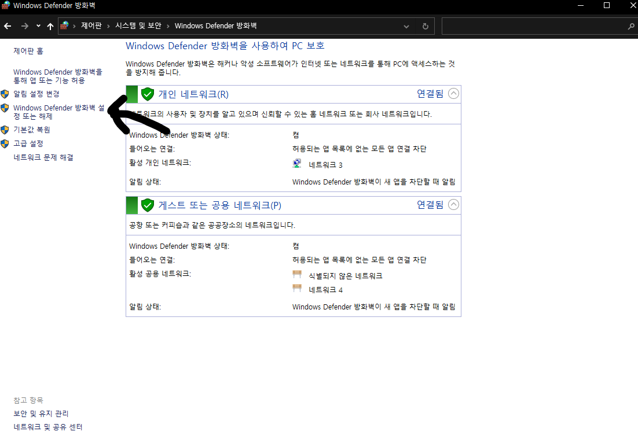
Task: Select the 네트워크 3 text
Action: click(x=325, y=165)
